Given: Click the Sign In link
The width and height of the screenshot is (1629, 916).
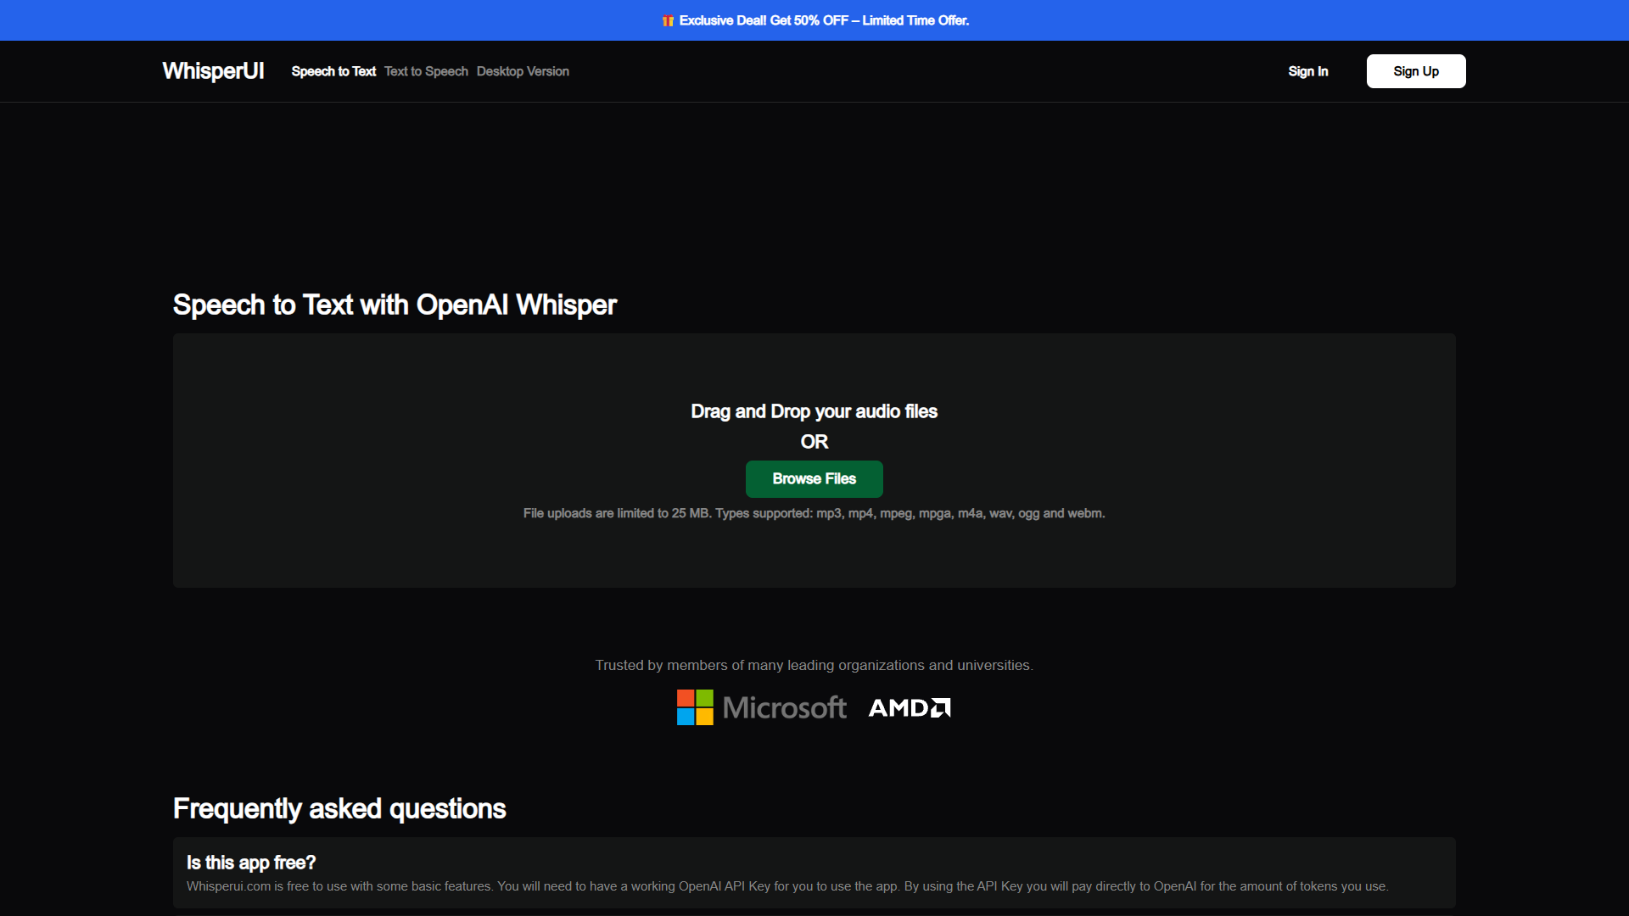Looking at the screenshot, I should (1308, 71).
